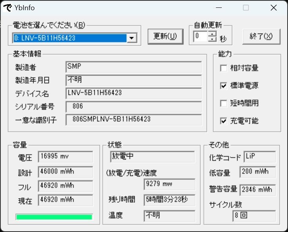Click the 製造年月日 field showing 不明

[x=134, y=80]
